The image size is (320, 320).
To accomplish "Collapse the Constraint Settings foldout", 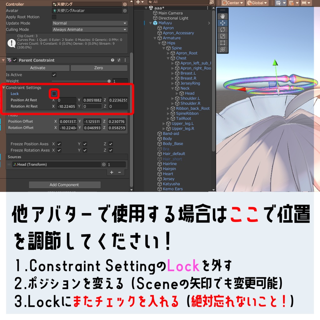I will coord(3,87).
